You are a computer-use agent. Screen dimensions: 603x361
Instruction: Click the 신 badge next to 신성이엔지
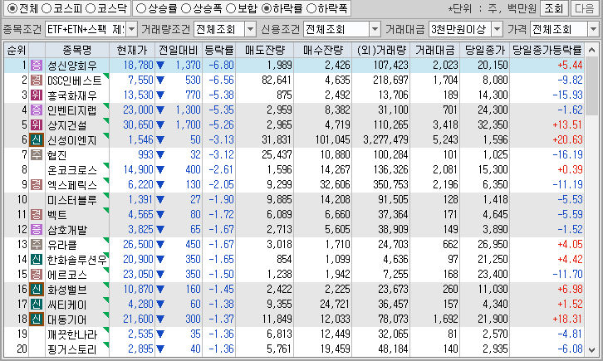(37, 140)
